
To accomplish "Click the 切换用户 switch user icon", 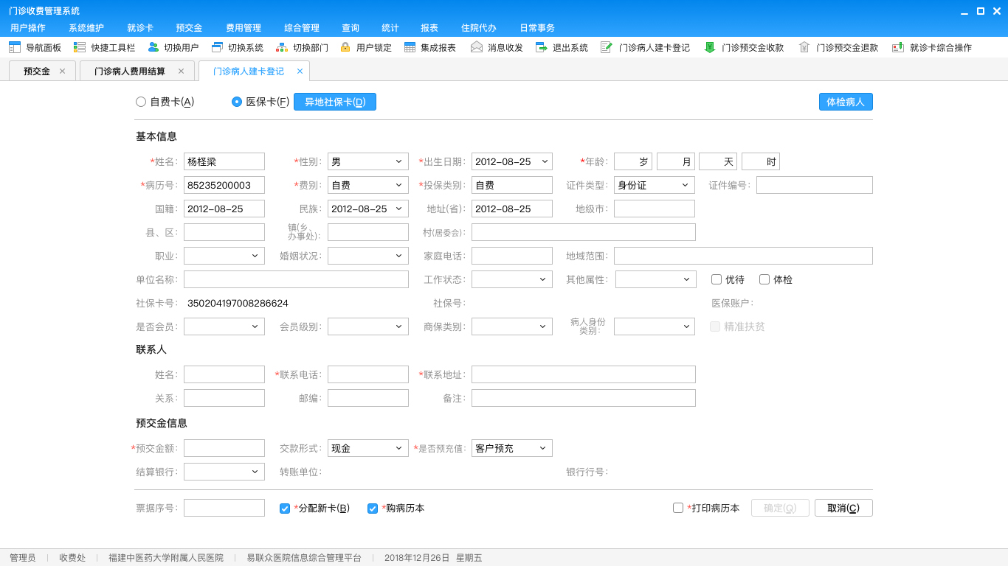I will pos(153,47).
